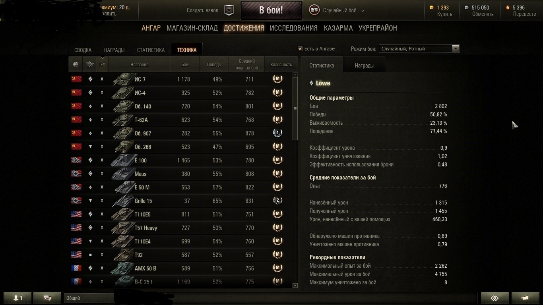Click the nation globe column header icon
Viewport: 543px width, 305px height.
point(76,64)
